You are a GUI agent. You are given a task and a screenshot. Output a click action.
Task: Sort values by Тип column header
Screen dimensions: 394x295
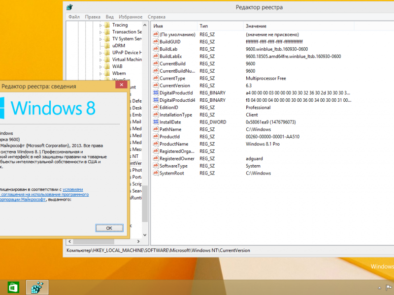(x=220, y=26)
